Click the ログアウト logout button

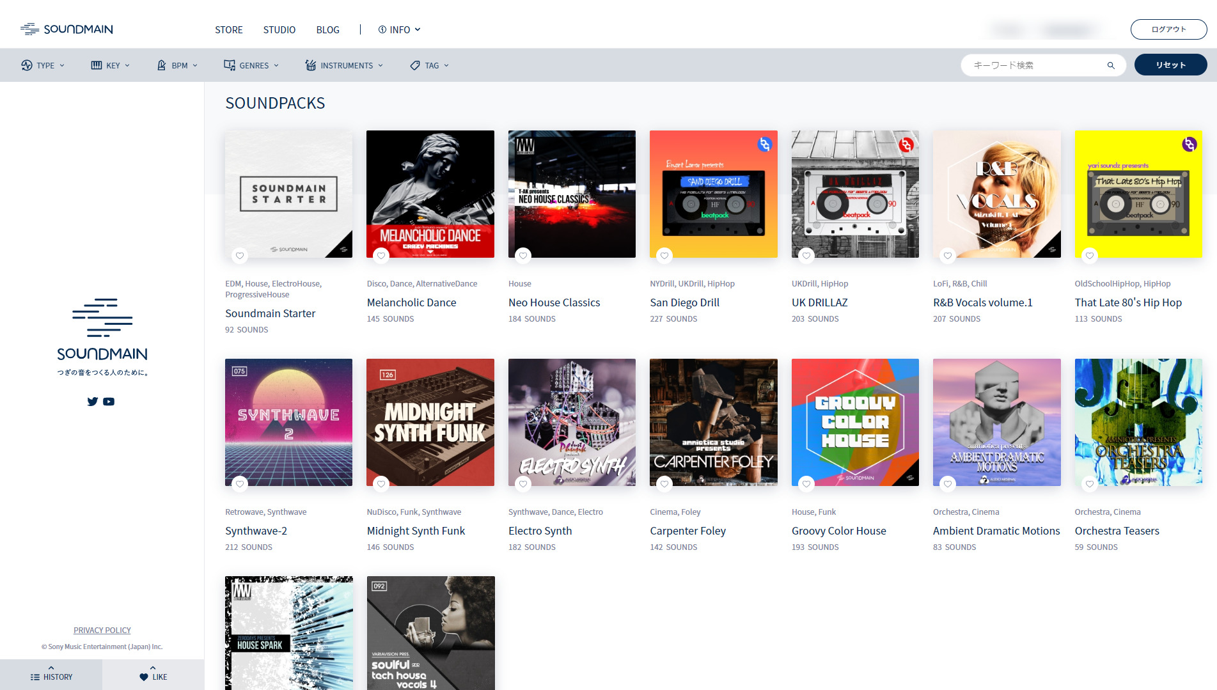[x=1168, y=29]
